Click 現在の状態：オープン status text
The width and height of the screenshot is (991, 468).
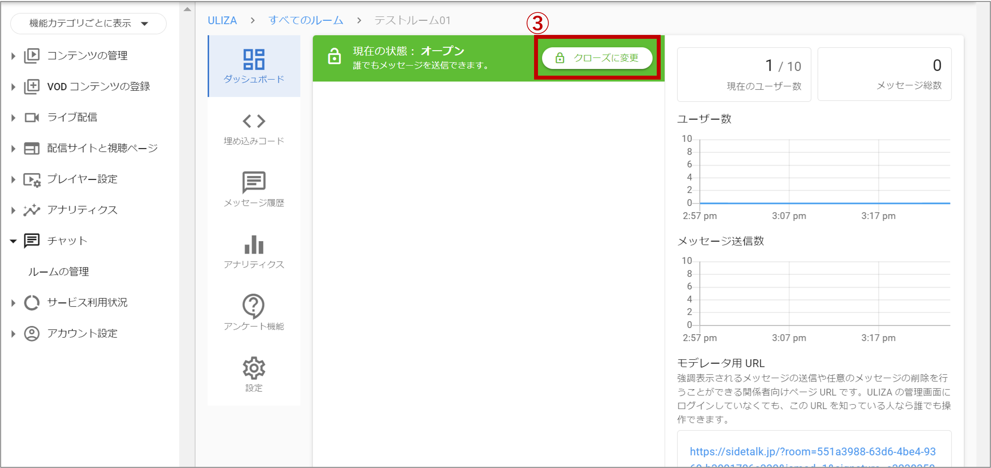pos(409,51)
